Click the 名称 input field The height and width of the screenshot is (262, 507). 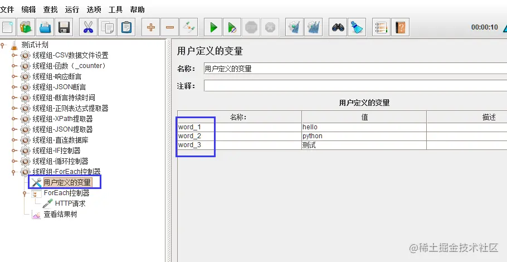point(355,69)
